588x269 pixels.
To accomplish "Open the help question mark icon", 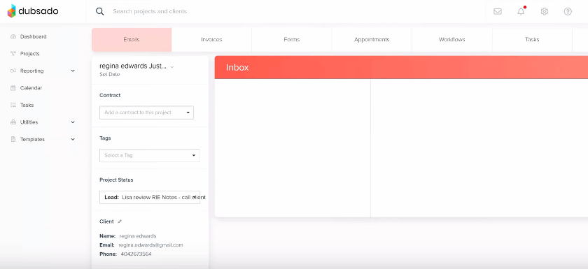I will tap(568, 12).
